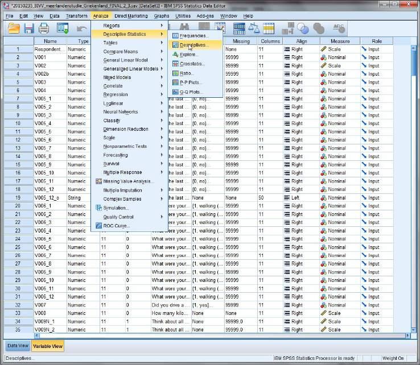Expand the Tables submenu
420x365 pixels.
129,43
